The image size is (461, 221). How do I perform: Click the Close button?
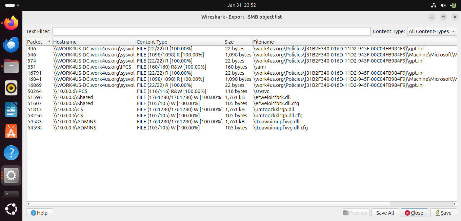415,213
